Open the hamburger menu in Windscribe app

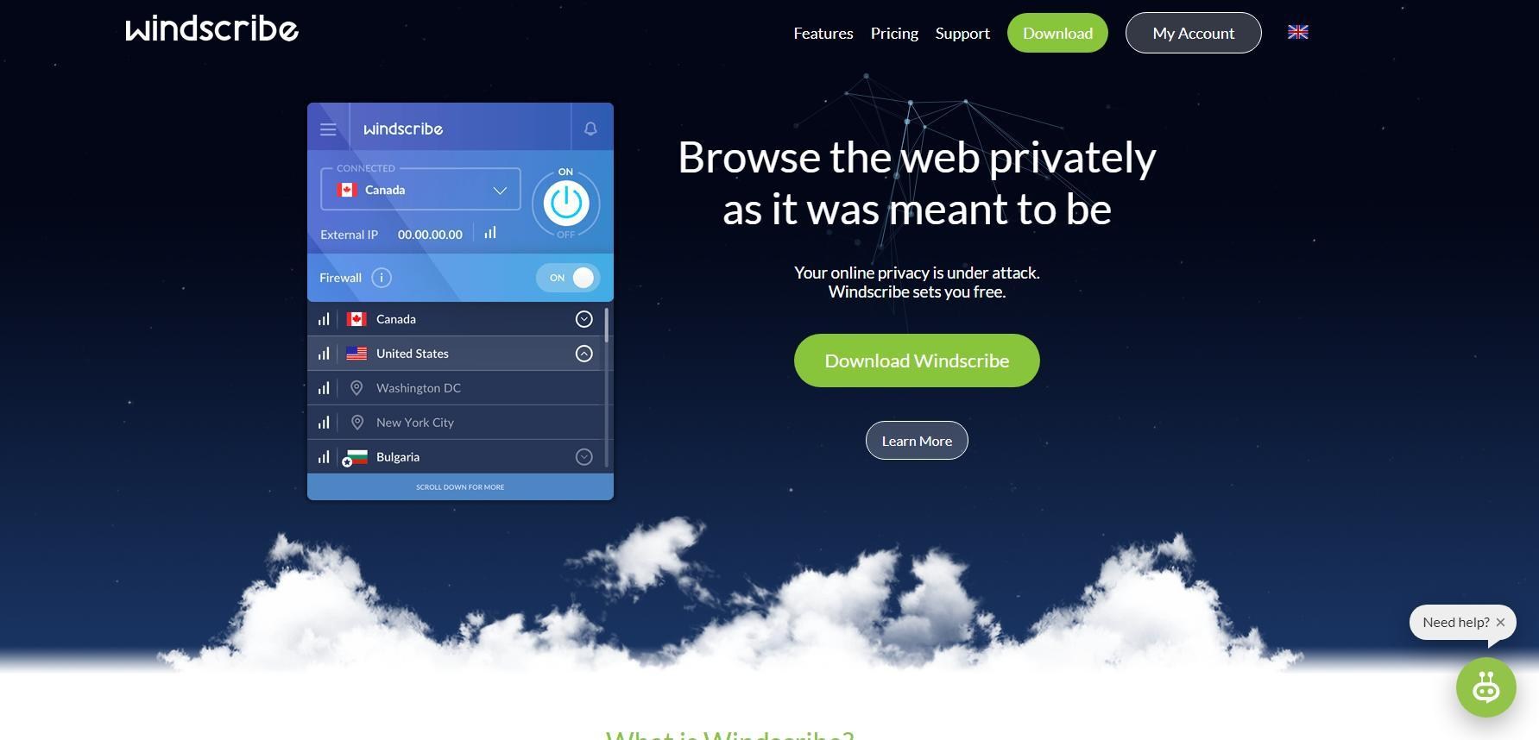tap(328, 129)
